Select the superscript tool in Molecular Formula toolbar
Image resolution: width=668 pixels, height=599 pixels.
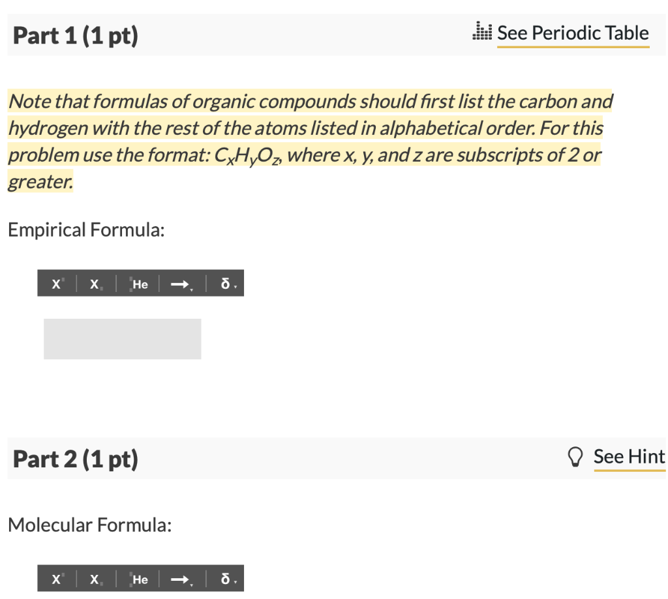tap(55, 579)
